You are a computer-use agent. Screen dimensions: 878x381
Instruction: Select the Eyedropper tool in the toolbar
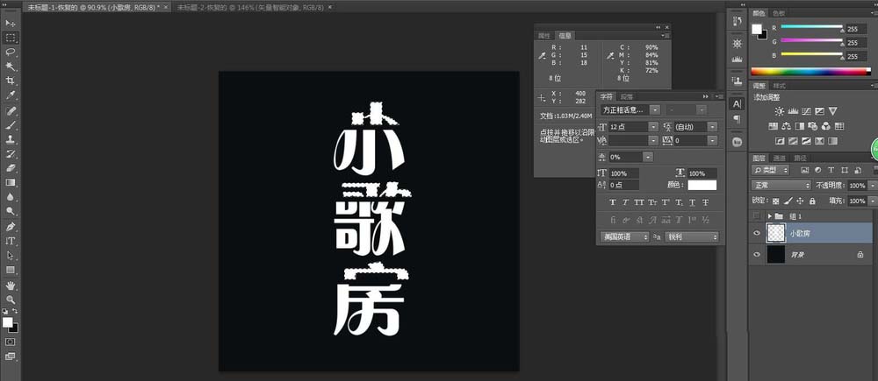point(11,95)
